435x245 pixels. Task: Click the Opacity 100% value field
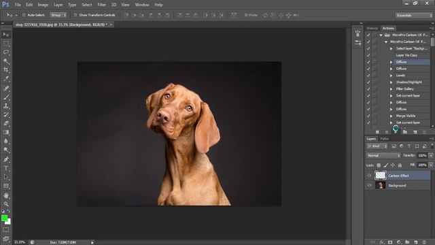(x=422, y=156)
